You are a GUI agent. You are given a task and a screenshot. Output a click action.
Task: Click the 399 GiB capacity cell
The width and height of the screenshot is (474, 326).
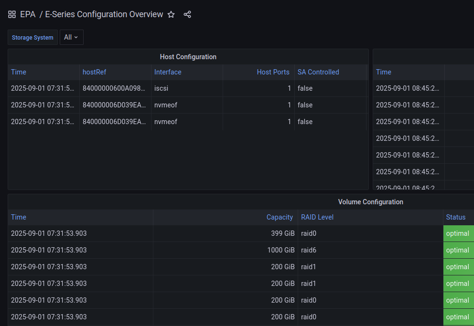[226, 233]
